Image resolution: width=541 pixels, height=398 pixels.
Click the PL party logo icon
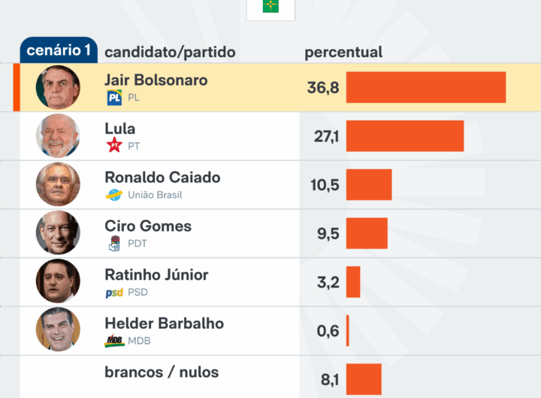114,98
